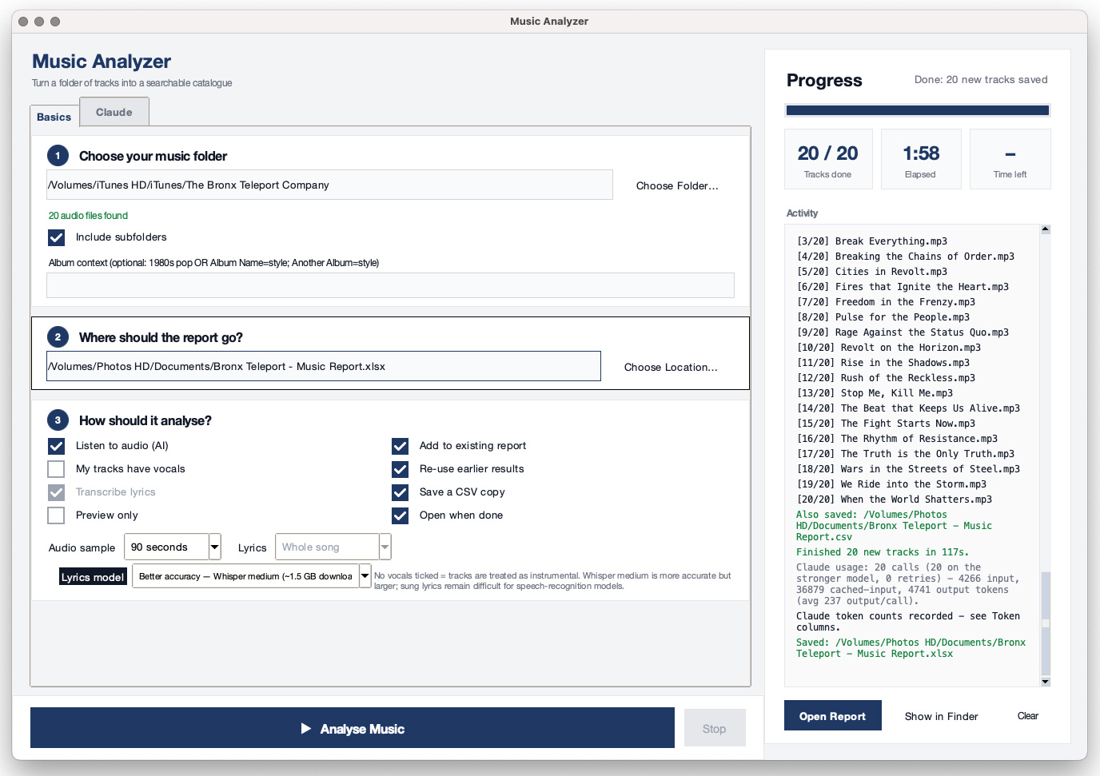Uncheck Add to existing report
Viewport: 1100px width, 776px height.
400,446
